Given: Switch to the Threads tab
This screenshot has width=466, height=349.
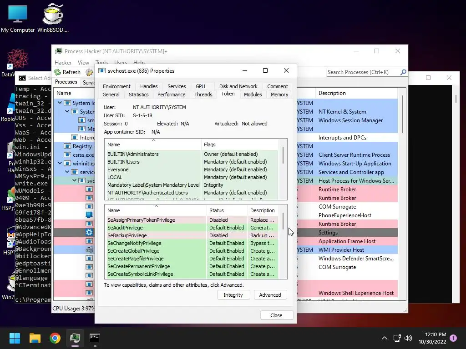Looking at the screenshot, I should coord(203,95).
